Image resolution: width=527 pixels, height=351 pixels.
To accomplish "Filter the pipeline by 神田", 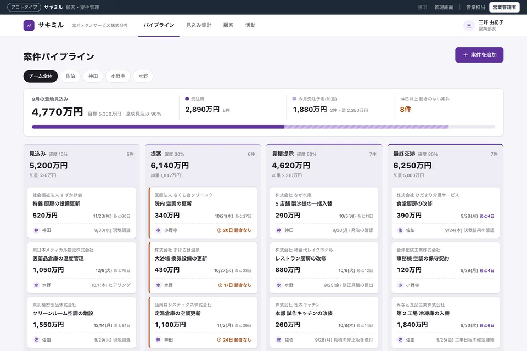I will [x=93, y=76].
